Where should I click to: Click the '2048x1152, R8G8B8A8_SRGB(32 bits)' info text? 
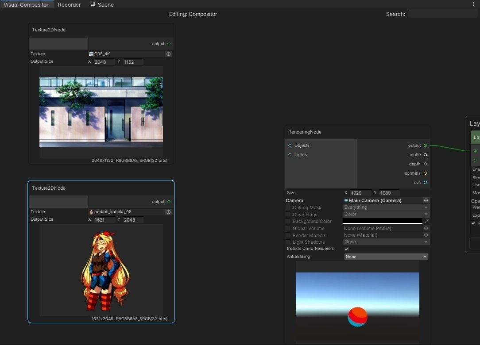[129, 160]
